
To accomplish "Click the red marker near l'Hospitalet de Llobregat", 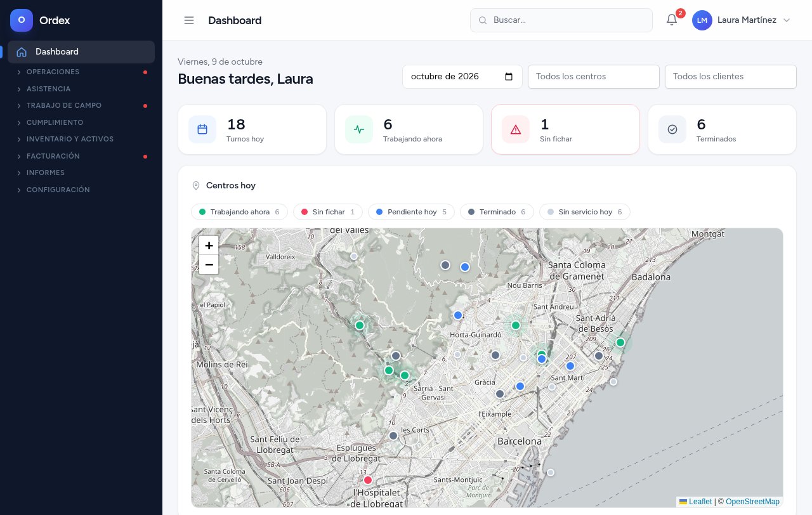I will tap(367, 480).
